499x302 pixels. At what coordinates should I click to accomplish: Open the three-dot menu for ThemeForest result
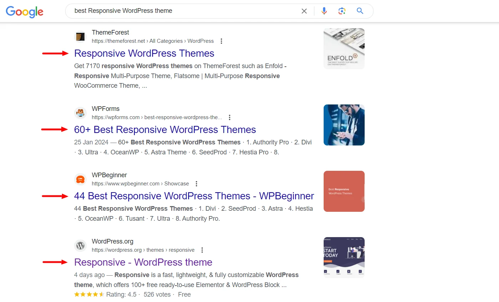[221, 41]
